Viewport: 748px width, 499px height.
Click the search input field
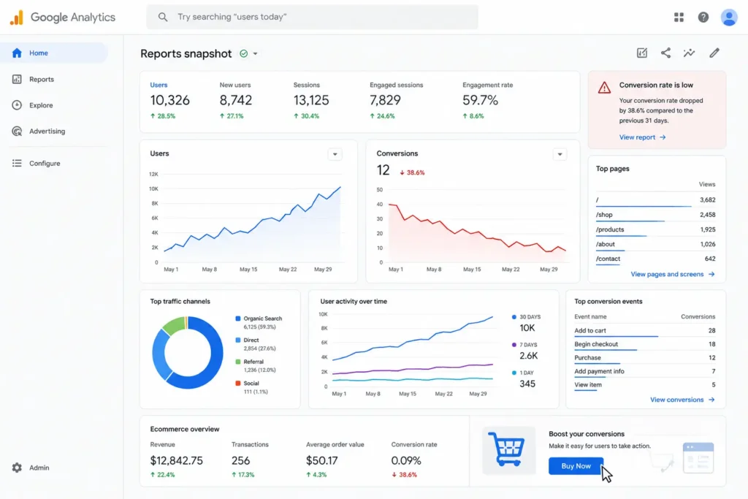coord(312,18)
